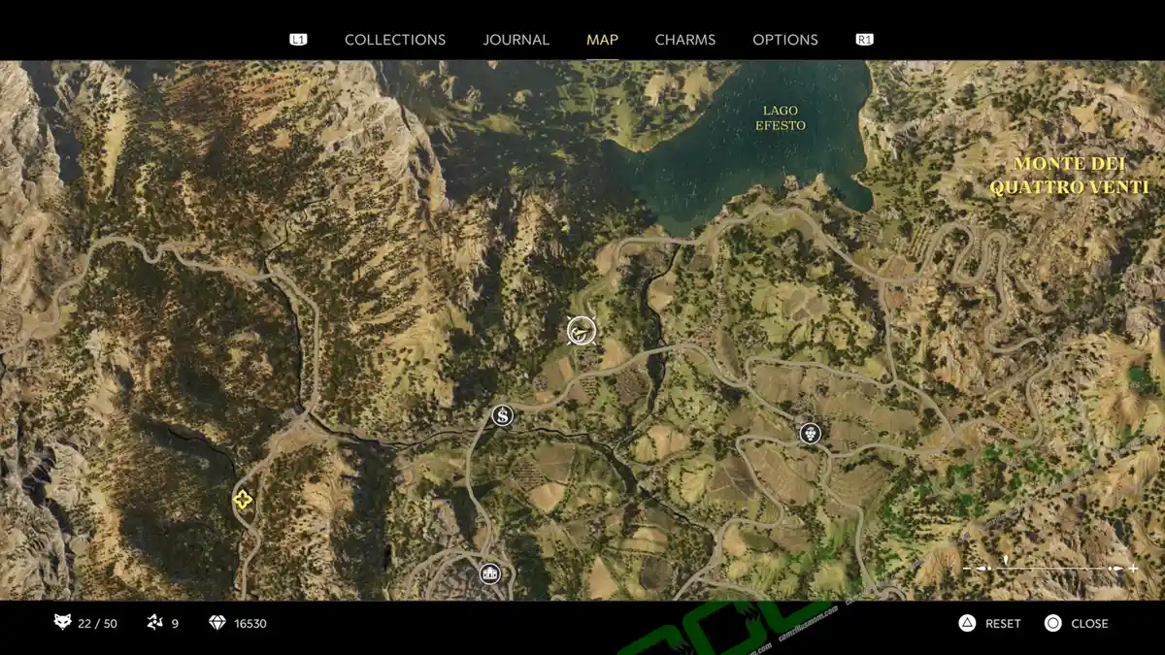Switch to the Journal tab
Viewport: 1165px width, 655px height.
(516, 40)
